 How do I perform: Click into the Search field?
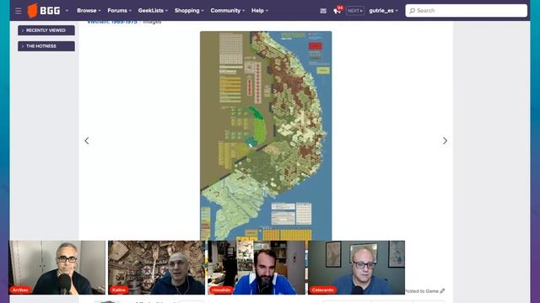pyautogui.click(x=467, y=11)
